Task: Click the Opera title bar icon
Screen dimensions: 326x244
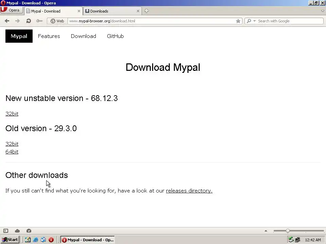Action: [3, 3]
